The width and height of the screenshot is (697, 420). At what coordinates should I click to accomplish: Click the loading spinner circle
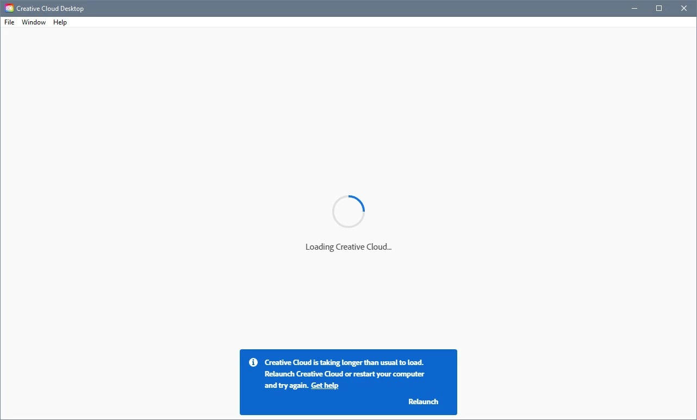pos(348,212)
